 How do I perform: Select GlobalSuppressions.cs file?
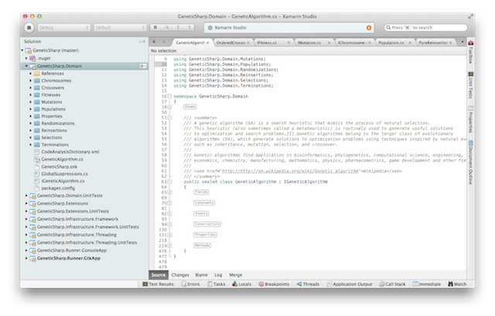click(x=64, y=173)
